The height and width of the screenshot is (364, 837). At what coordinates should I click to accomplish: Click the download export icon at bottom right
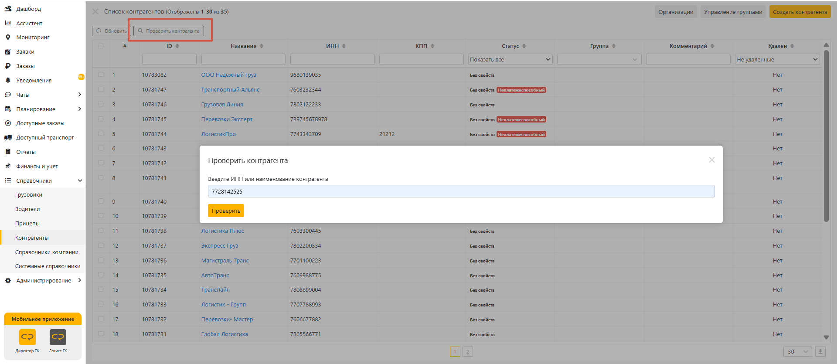coord(820,351)
